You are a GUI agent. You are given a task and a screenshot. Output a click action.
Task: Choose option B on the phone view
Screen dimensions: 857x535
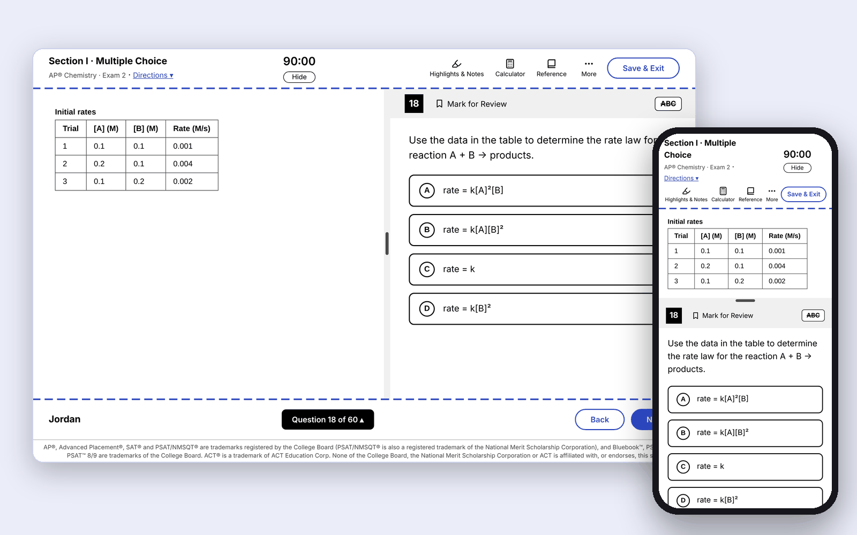pos(745,433)
